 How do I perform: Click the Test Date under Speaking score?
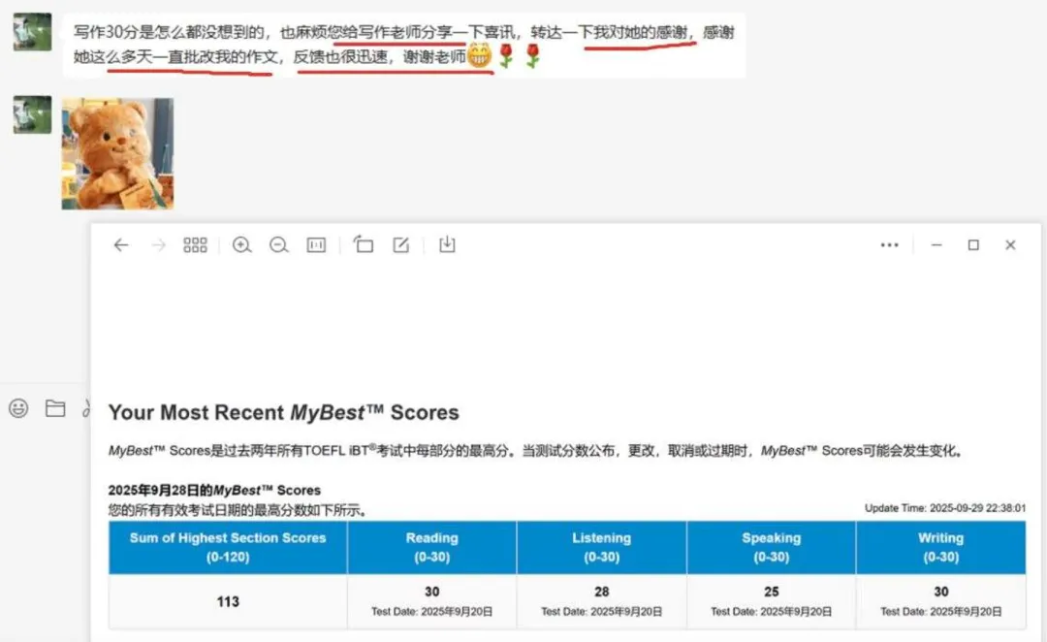772,611
